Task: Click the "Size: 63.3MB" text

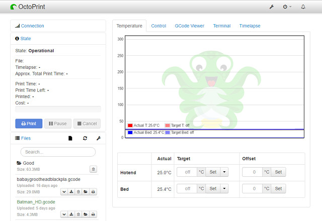Action: (28, 169)
